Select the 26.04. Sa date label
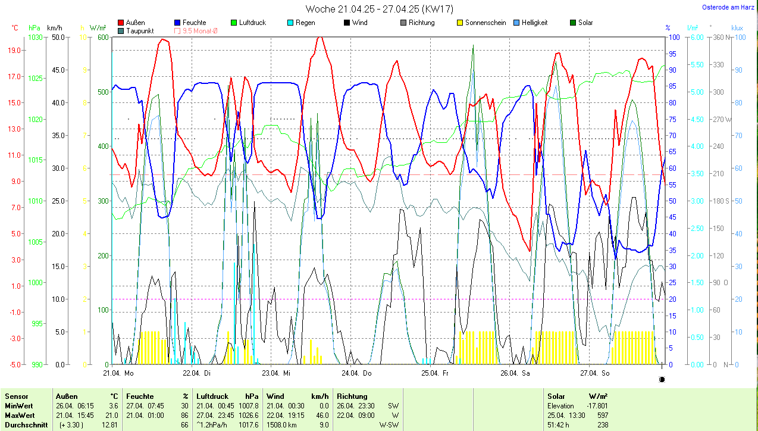Image resolution: width=758 pixels, height=431 pixels. (x=515, y=373)
